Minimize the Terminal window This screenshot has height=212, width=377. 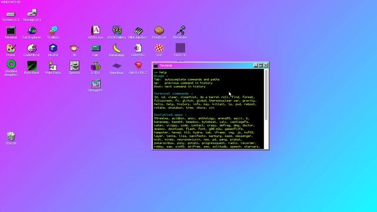point(256,65)
